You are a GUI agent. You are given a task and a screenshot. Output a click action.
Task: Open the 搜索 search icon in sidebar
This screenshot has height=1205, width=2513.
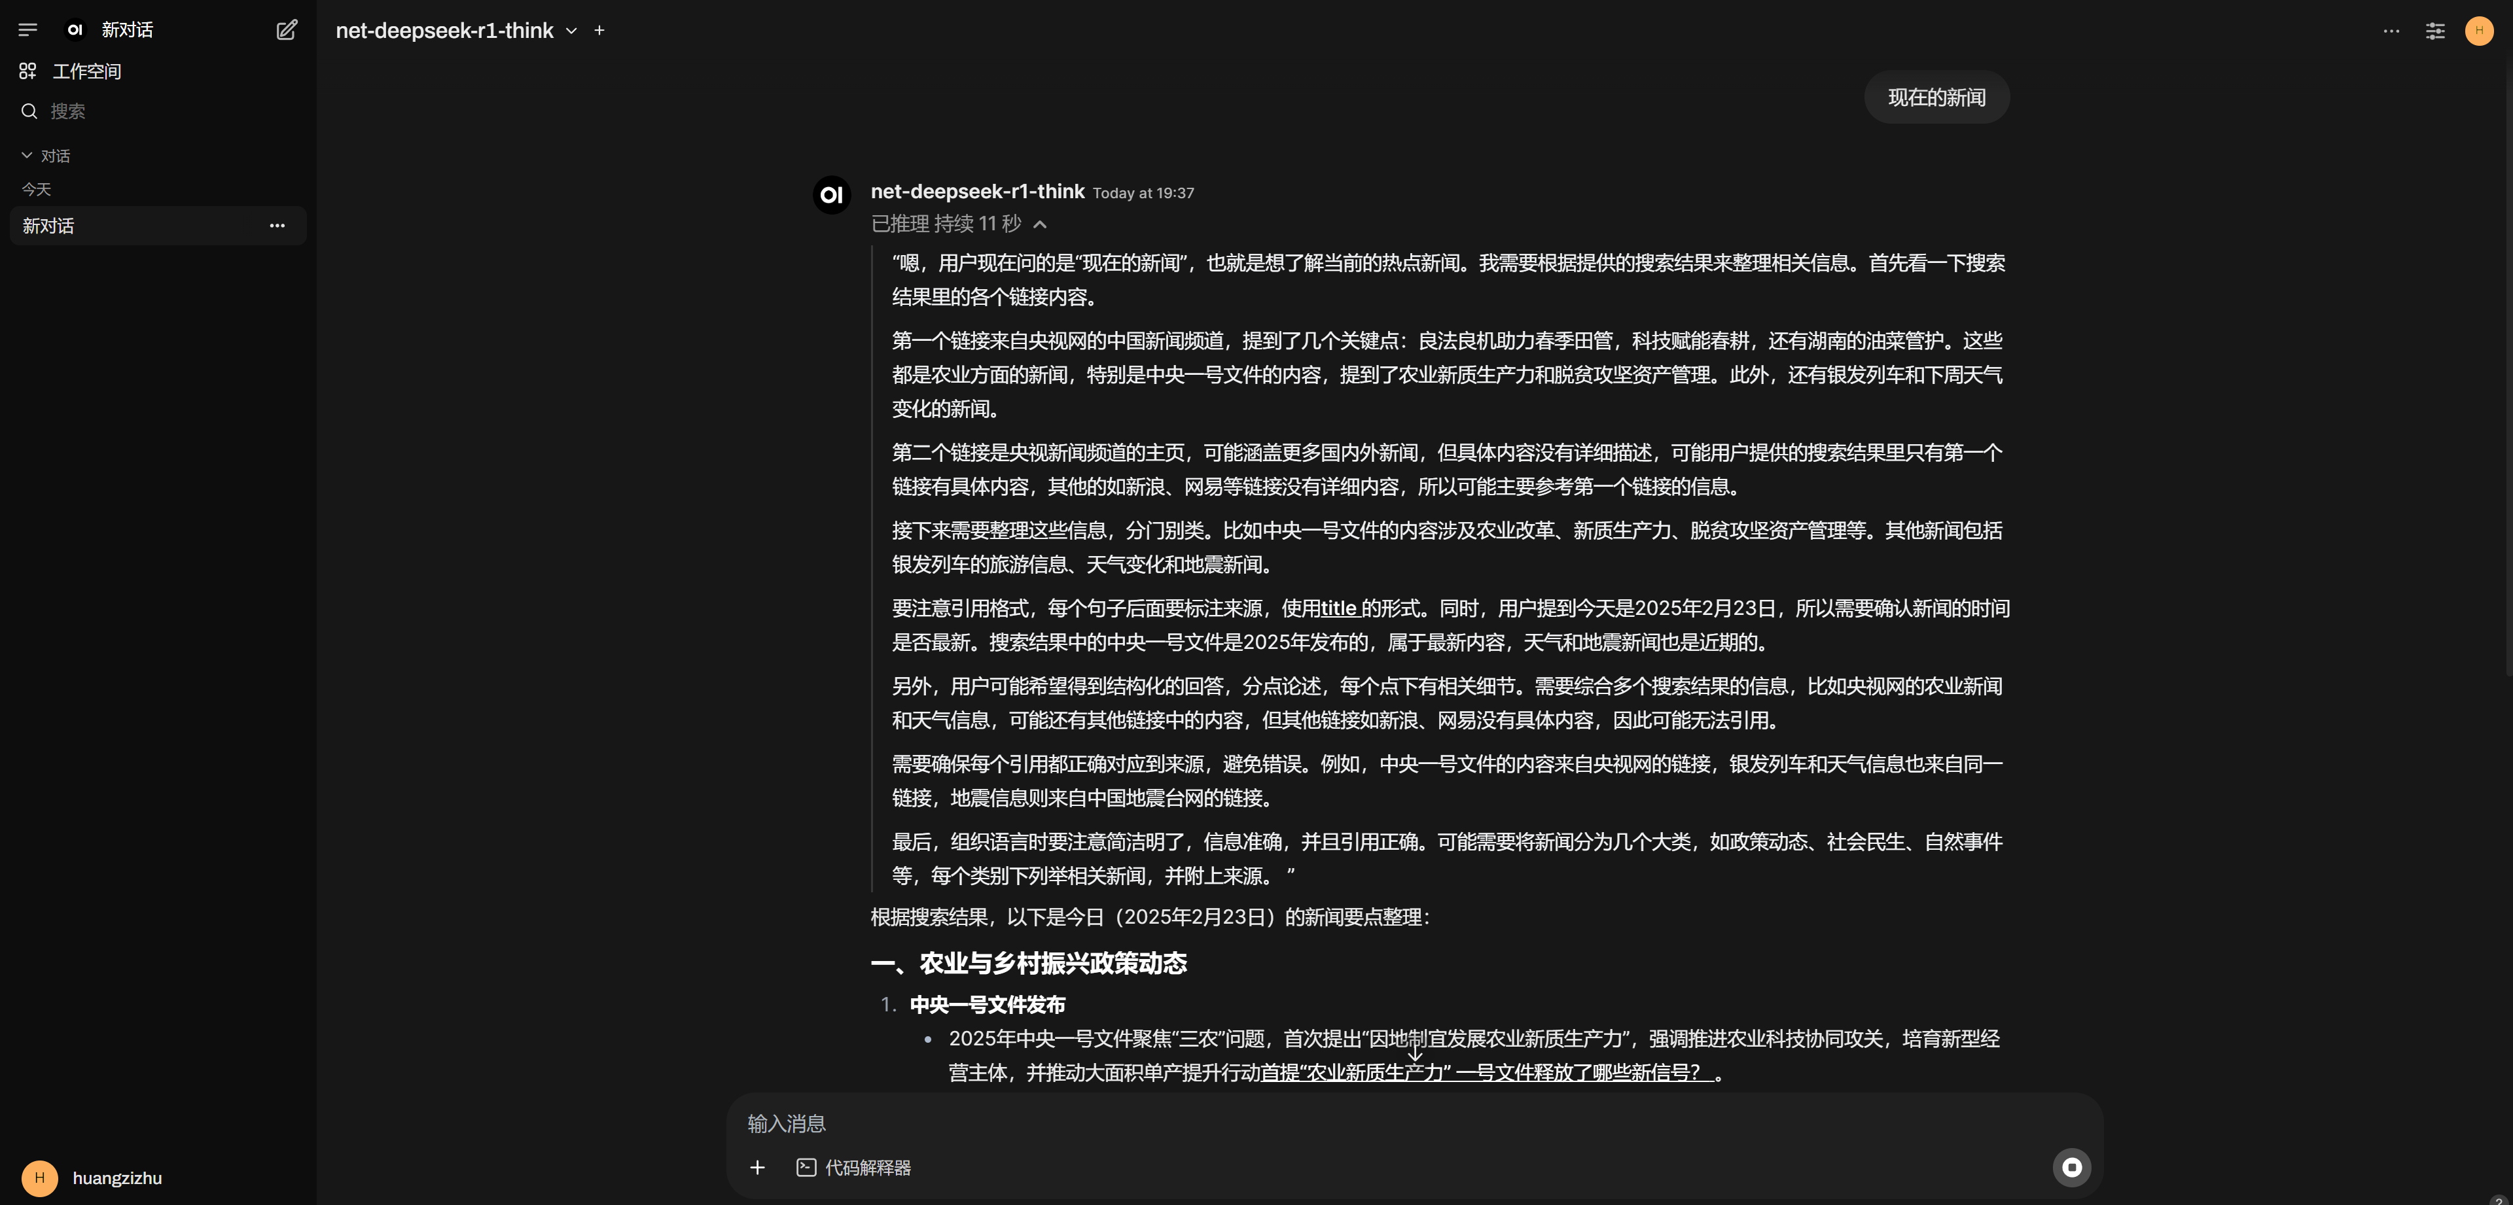tap(28, 111)
